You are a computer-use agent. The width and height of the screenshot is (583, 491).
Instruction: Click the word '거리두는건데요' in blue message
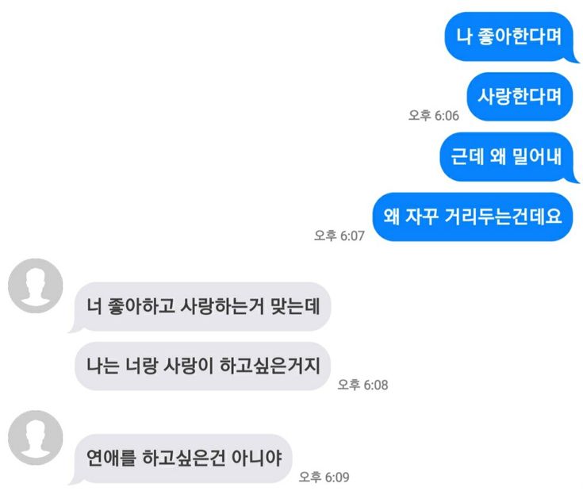tap(503, 216)
